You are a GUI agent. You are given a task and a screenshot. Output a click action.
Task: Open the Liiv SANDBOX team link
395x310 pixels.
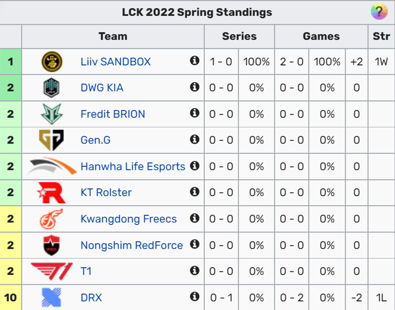point(115,62)
